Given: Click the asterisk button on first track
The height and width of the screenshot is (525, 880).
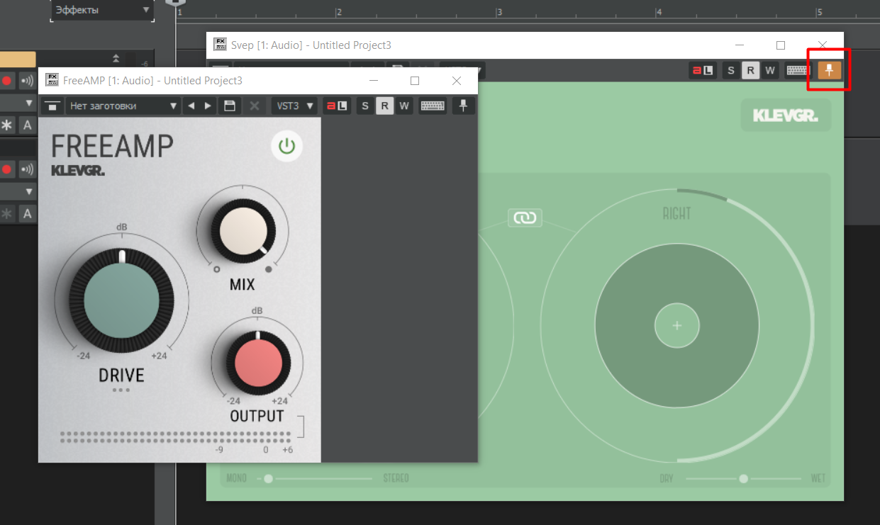Looking at the screenshot, I should [7, 125].
